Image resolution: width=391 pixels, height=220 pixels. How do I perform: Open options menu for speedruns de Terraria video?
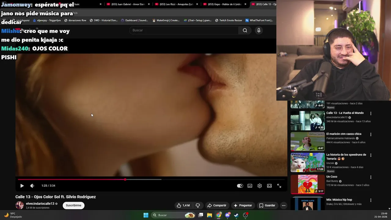[x=371, y=155]
